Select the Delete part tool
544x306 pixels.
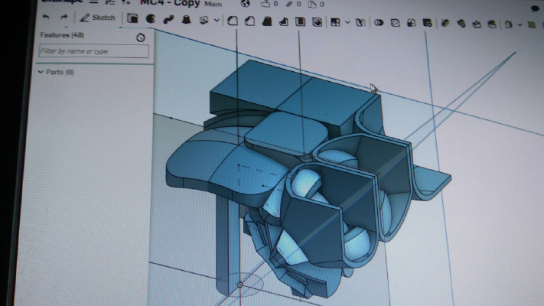427,23
